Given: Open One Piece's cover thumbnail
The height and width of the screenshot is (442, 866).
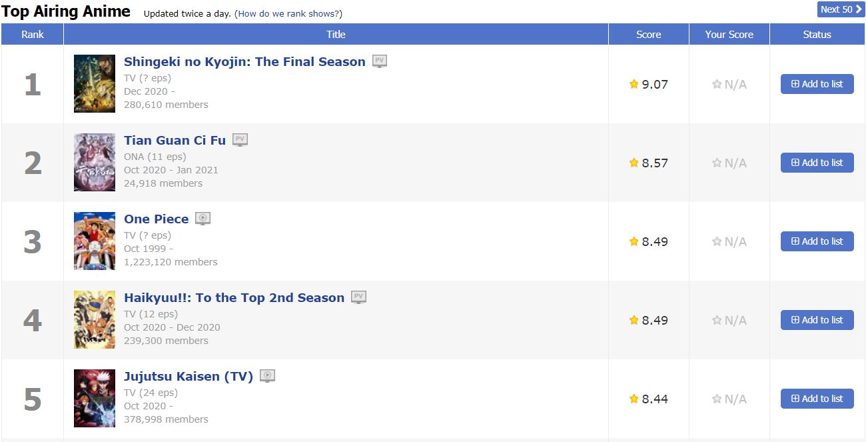Looking at the screenshot, I should point(95,241).
